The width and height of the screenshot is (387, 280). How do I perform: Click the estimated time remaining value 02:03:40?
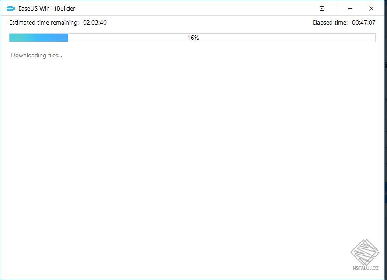point(95,22)
